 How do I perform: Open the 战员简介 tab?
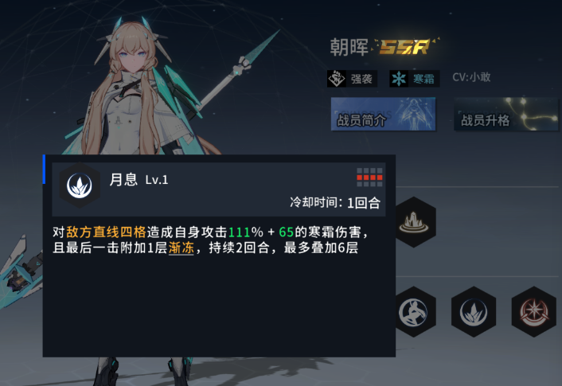(x=383, y=114)
